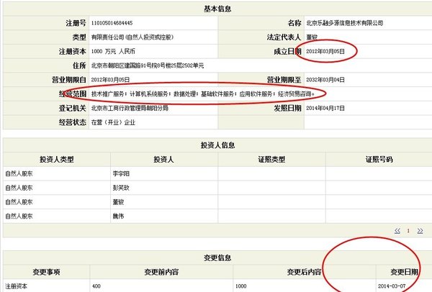Image resolution: width=432 pixels, height=292 pixels.
Task: Select the address 北京市朝阳区建国路91号院
Action: pos(148,65)
